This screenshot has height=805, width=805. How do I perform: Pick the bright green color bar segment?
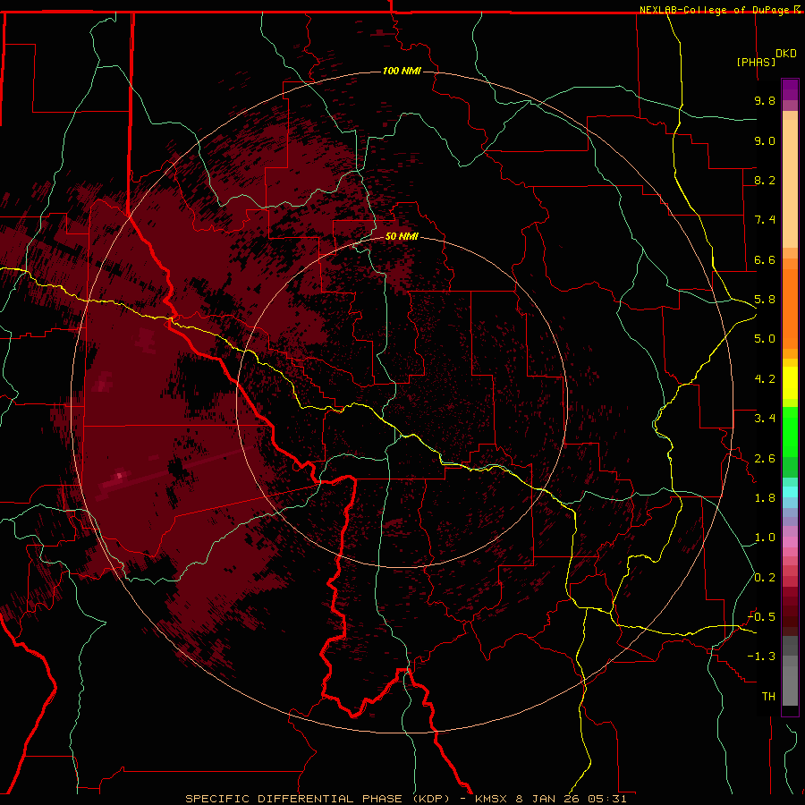click(x=790, y=432)
